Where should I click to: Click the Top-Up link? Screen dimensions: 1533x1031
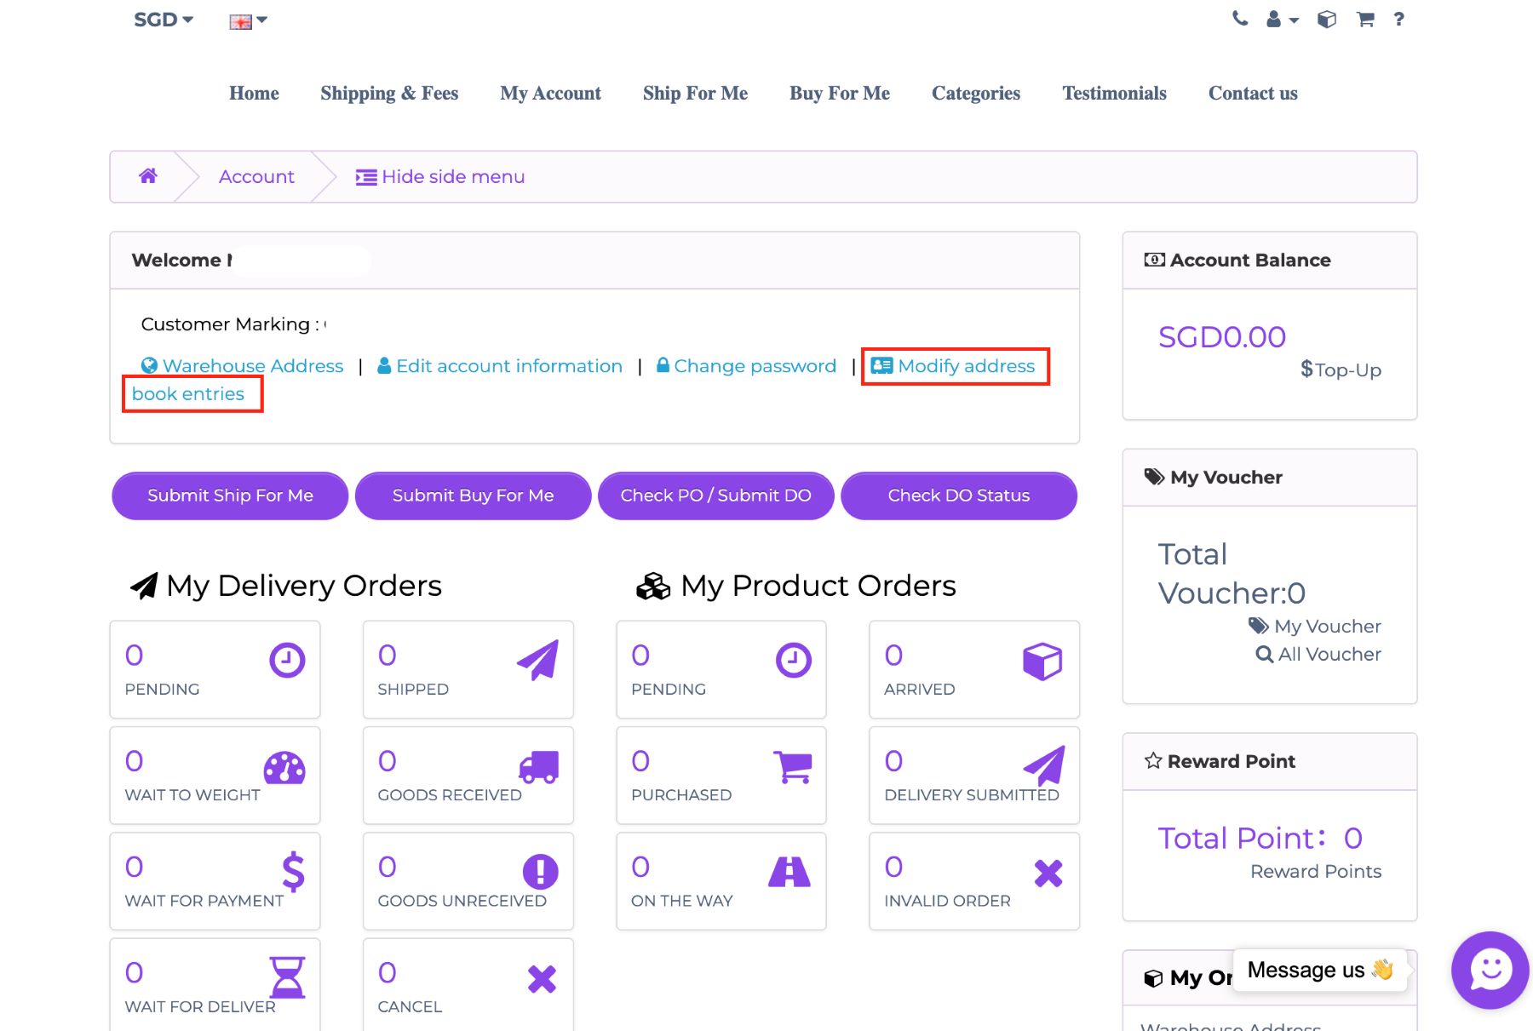1341,369
